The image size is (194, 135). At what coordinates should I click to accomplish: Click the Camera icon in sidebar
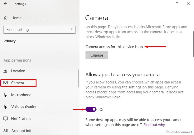[x=5, y=83]
